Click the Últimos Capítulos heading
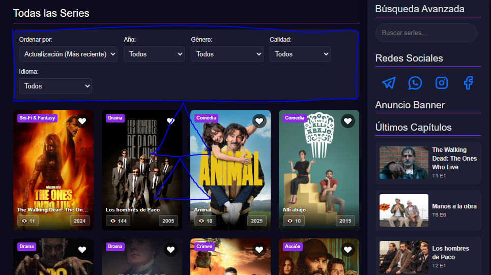The height and width of the screenshot is (275, 491). pyautogui.click(x=413, y=127)
